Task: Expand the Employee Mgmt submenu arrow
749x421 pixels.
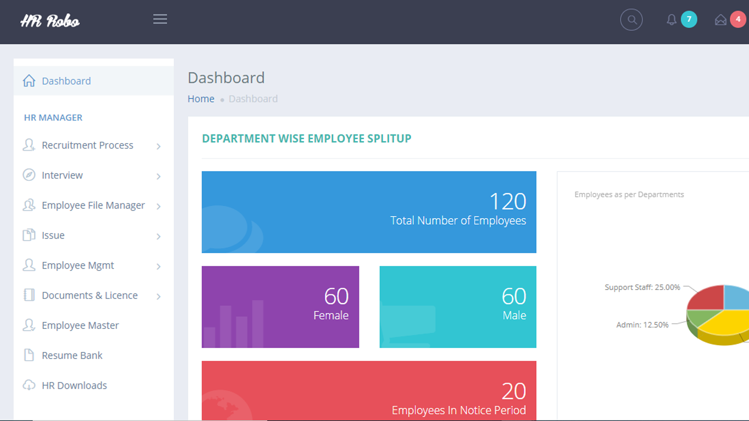Action: [158, 266]
